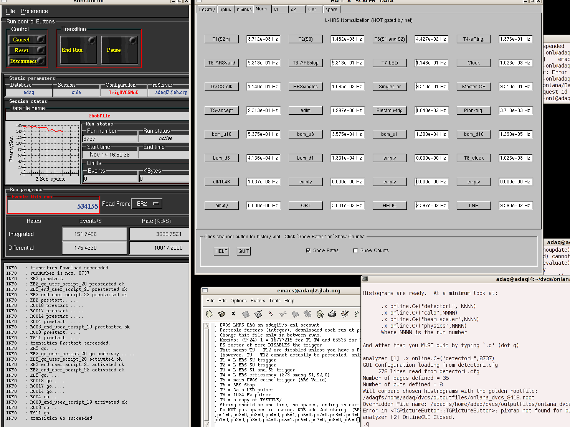The image size is (570, 427).
Task: Click the search magnifier icon in emacs
Action: 320,314
